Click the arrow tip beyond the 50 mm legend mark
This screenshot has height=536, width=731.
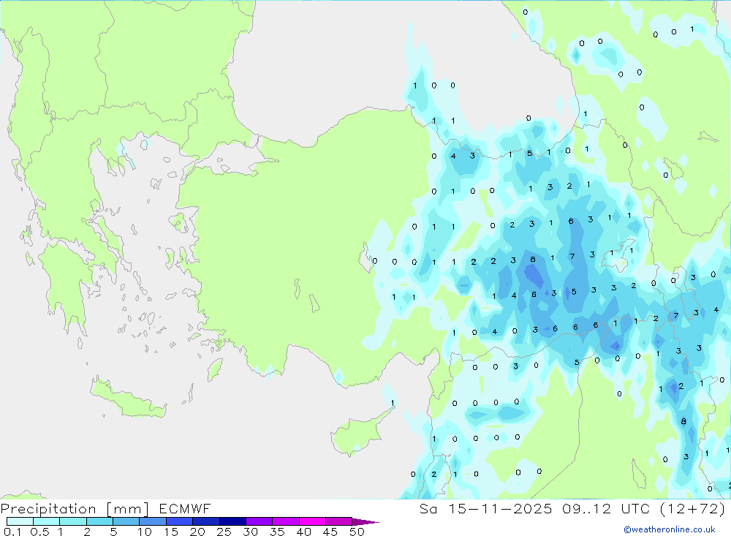pyautogui.click(x=366, y=522)
